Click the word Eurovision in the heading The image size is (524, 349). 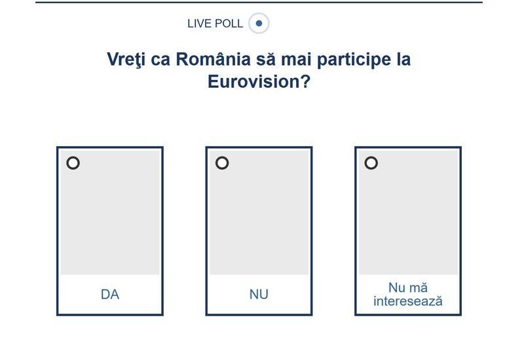coord(253,83)
